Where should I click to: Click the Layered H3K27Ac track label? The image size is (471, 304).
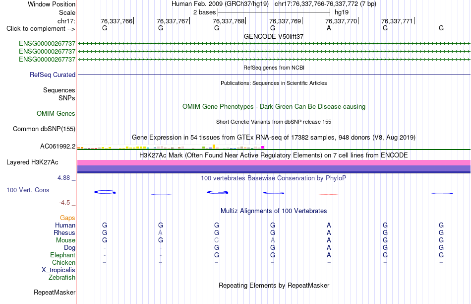(32, 162)
